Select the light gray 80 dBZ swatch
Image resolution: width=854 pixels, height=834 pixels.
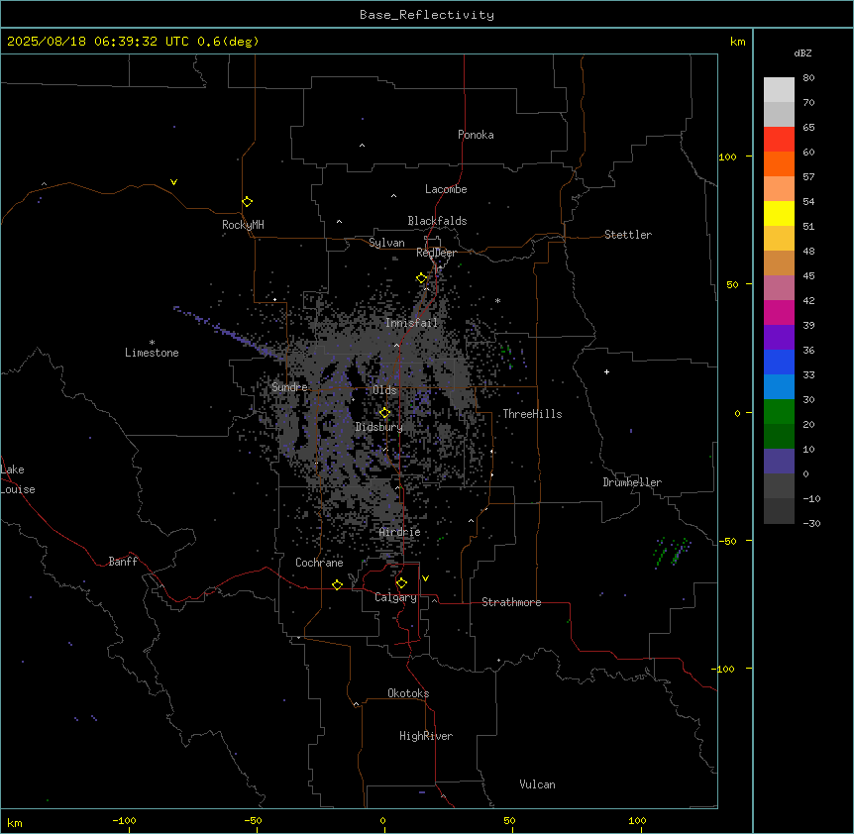coord(779,89)
